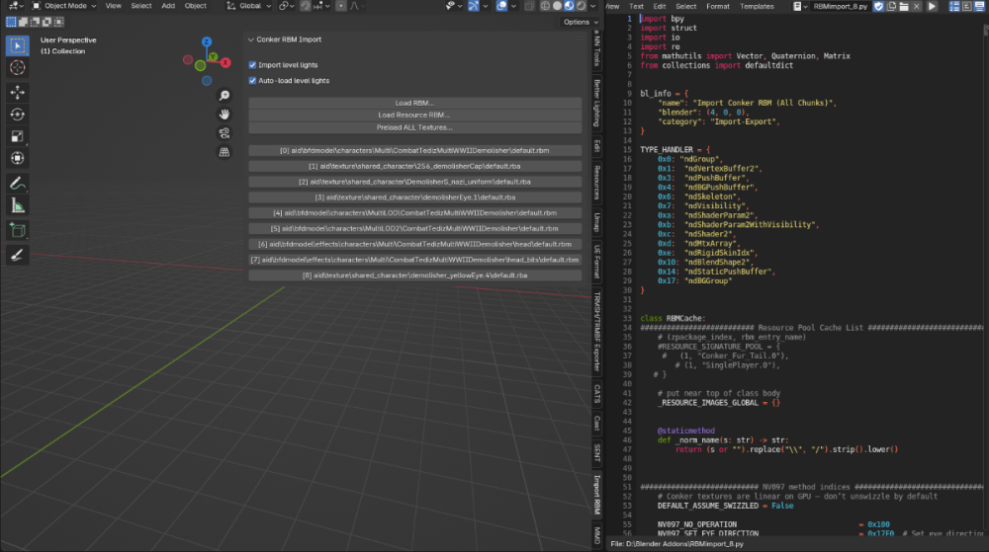Toggle snapping magnet icon
Viewport: 989px width, 552px height.
pos(306,6)
